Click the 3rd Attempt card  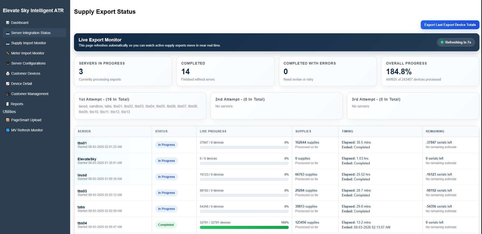point(413,106)
